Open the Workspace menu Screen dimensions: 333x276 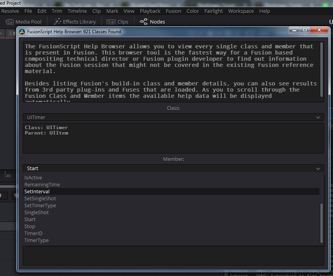241,11
